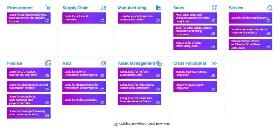Open Joule for production orders card

pos(139,18)
